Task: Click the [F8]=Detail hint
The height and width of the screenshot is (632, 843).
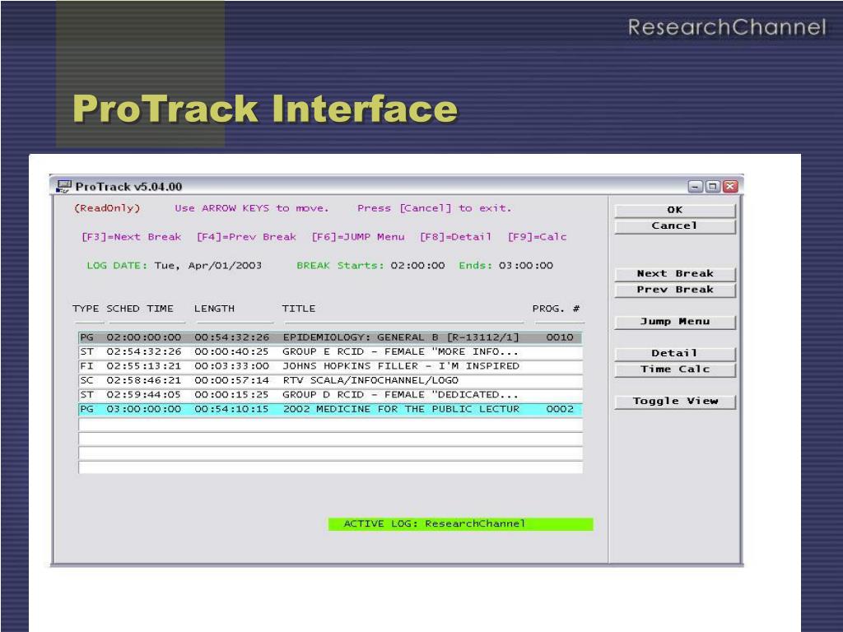Action: click(456, 237)
